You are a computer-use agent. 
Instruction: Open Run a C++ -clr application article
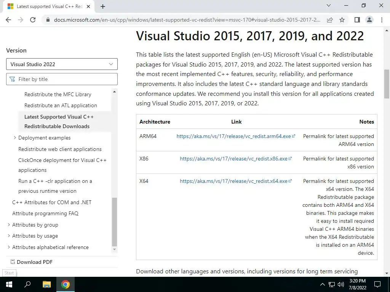[55, 186]
